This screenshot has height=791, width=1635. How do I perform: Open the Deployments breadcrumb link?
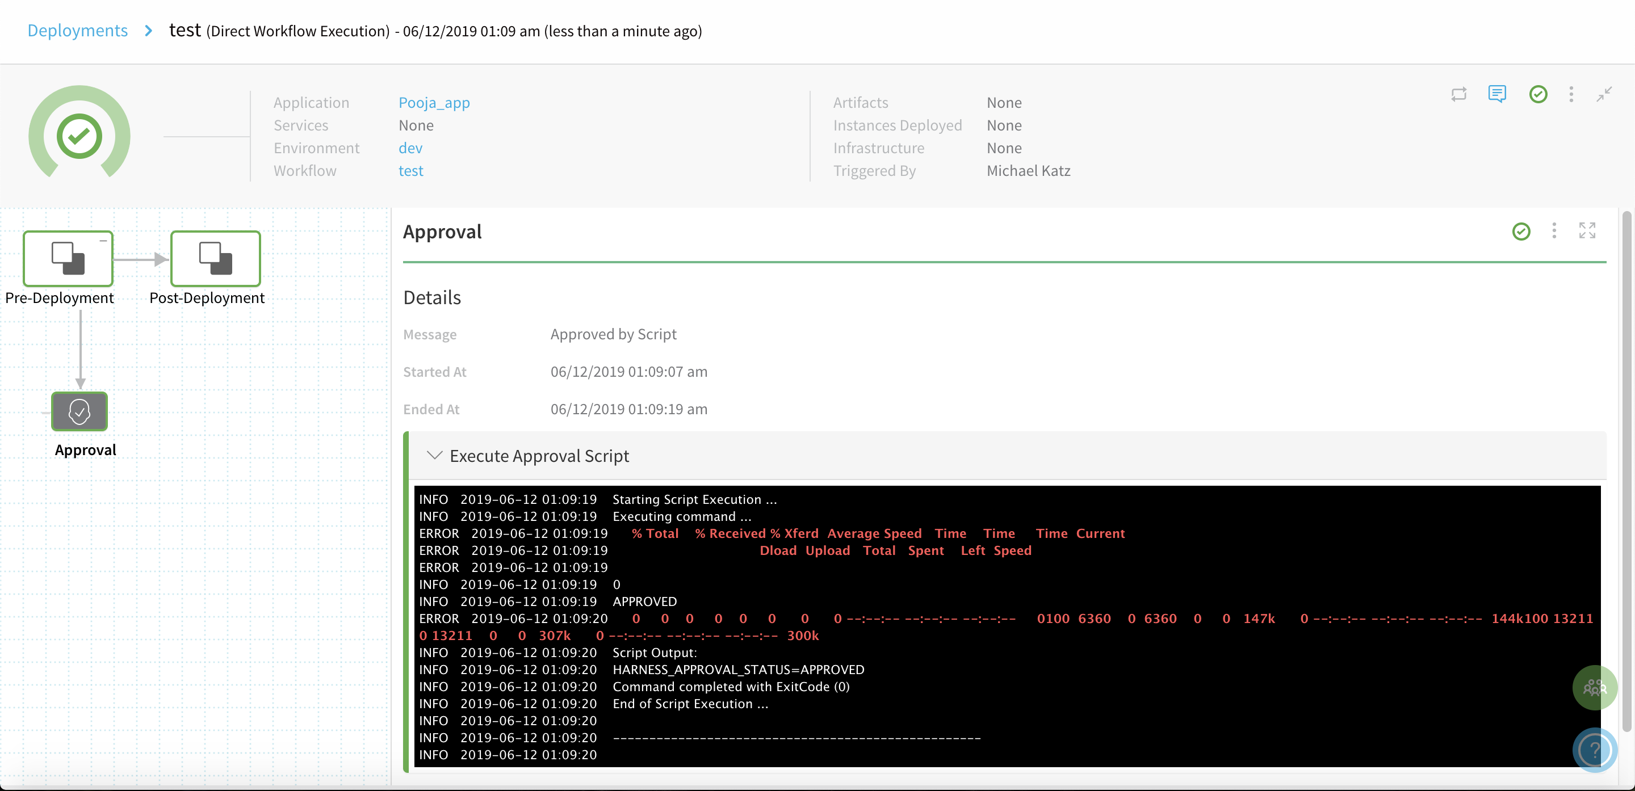pyautogui.click(x=77, y=31)
